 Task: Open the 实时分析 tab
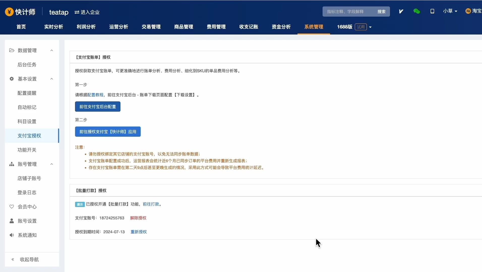(54, 27)
